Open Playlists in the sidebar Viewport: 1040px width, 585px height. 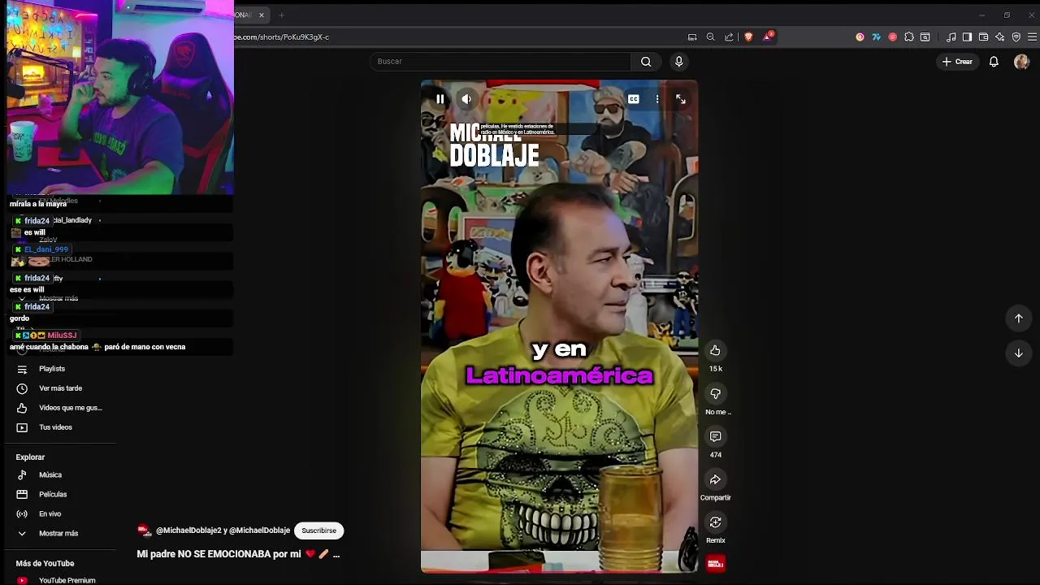click(52, 369)
